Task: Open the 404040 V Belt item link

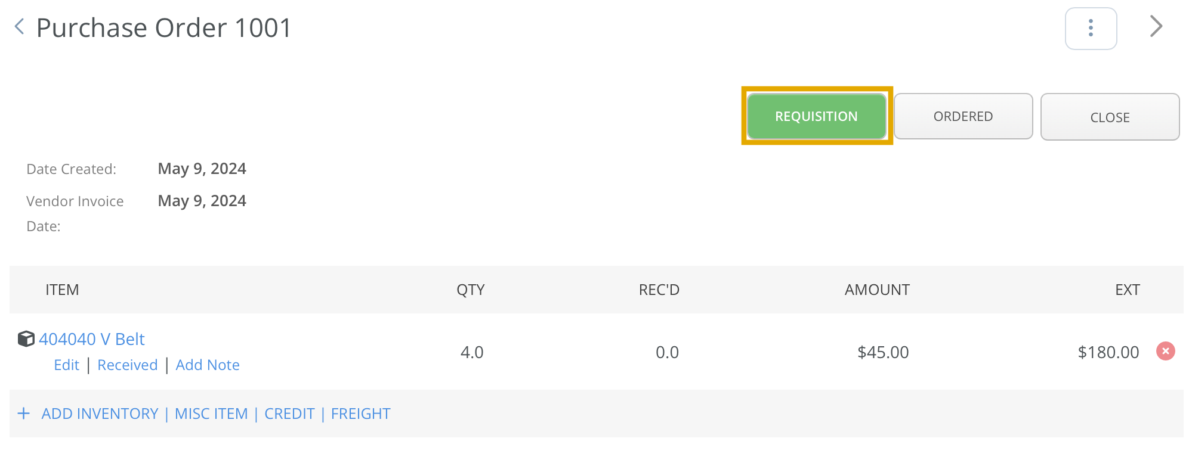Action: pos(92,339)
